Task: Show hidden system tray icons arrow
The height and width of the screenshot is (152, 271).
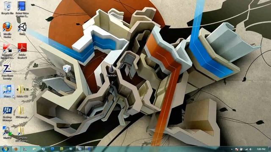Action: pyautogui.click(x=232, y=149)
